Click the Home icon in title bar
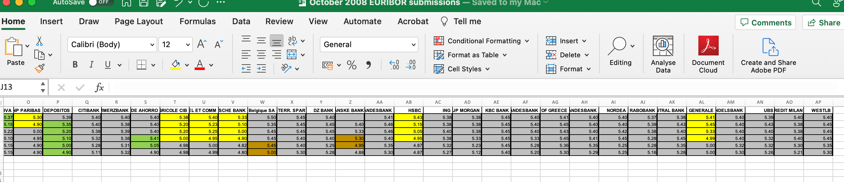844x182 pixels. point(126,3)
